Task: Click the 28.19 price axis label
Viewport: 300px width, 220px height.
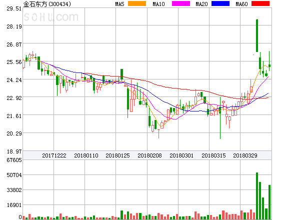Action: pyautogui.click(x=14, y=26)
